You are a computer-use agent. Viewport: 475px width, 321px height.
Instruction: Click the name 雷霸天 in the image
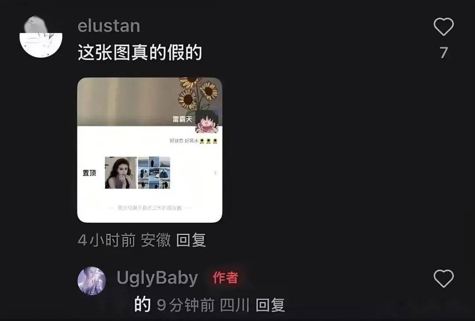pos(183,119)
